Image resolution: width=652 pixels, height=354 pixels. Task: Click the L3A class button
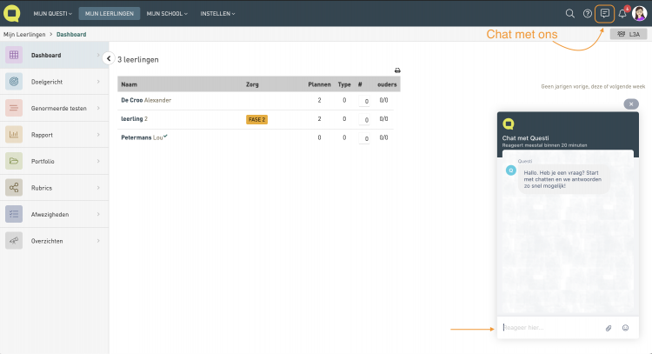pos(629,34)
